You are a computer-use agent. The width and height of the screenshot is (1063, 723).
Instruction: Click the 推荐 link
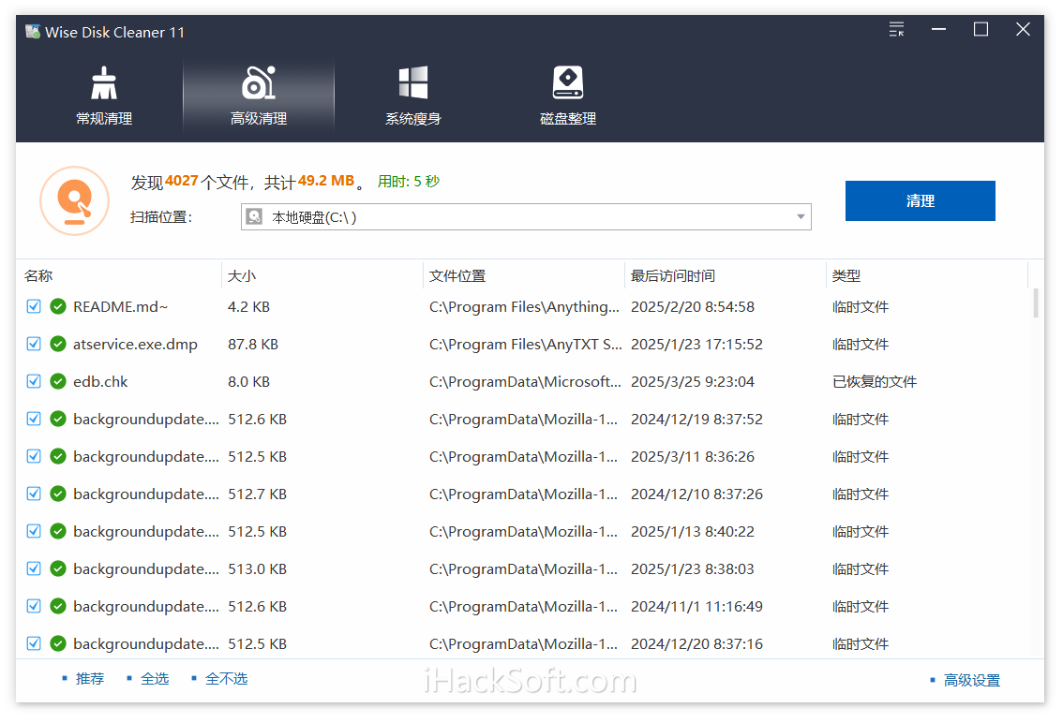pos(89,679)
